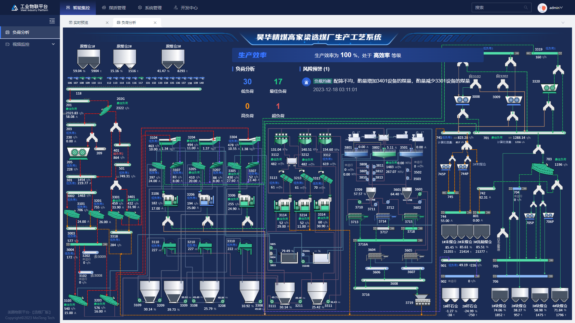Select the 3310 centrifuge icon
Image resolution: width=575 pixels, height=323 pixels.
(246, 247)
